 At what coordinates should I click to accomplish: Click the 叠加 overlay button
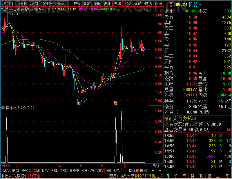(87, 3)
